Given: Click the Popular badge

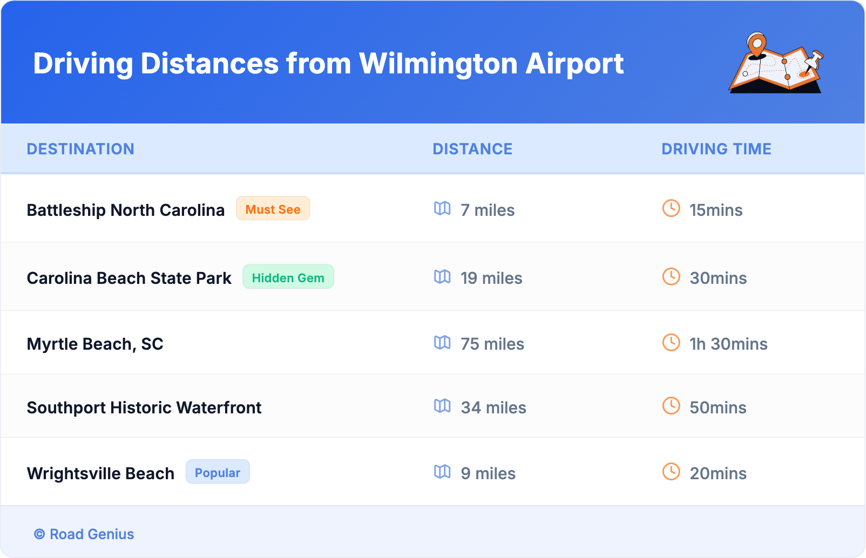Looking at the screenshot, I should (218, 472).
